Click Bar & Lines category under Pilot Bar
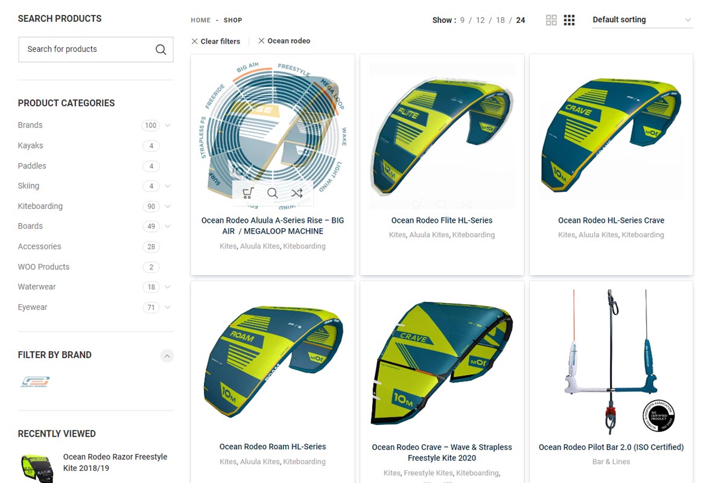This screenshot has height=483, width=724. click(x=611, y=462)
